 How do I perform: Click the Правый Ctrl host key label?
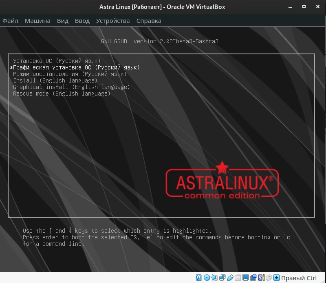299,278
